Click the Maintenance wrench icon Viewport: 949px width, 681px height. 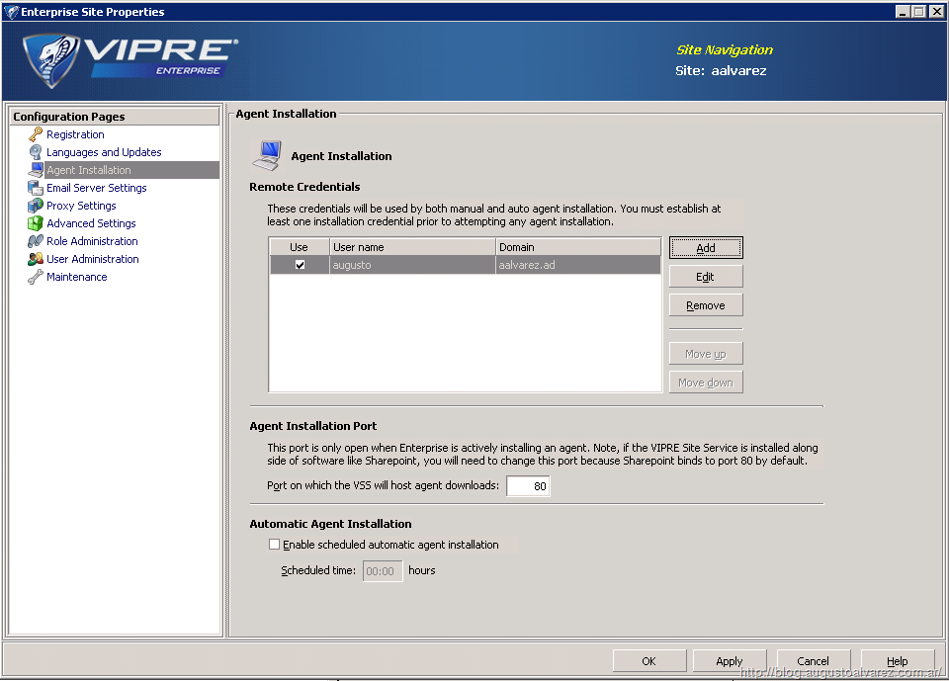coord(36,277)
